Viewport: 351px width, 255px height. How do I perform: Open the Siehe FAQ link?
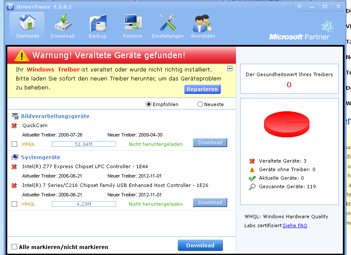click(x=295, y=225)
